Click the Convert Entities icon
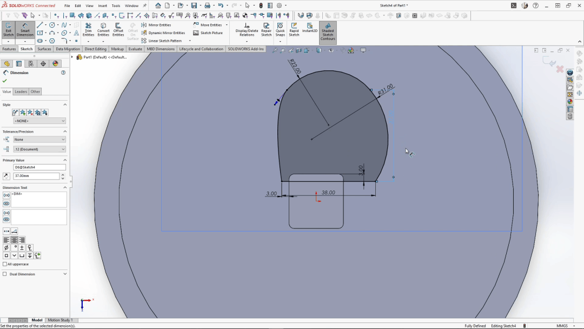Screen dimensions: 584x329 [x=103, y=30]
